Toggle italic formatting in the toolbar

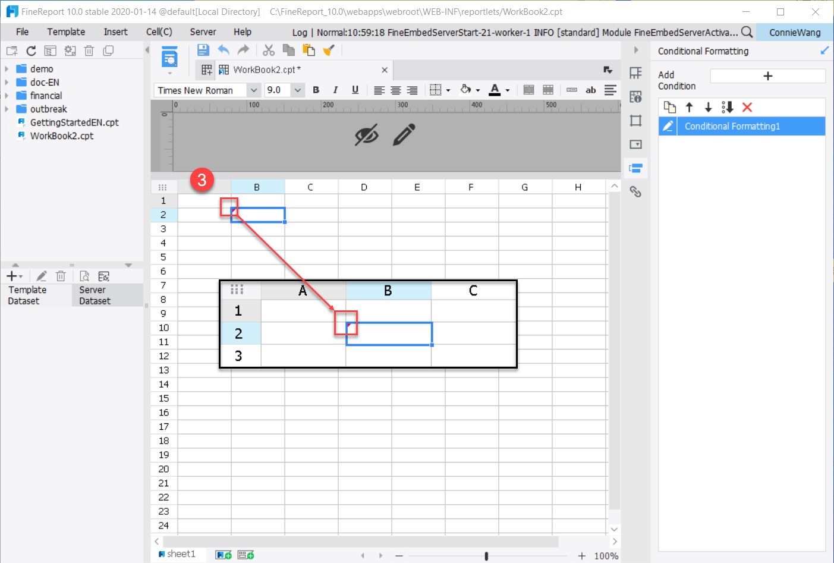click(335, 90)
